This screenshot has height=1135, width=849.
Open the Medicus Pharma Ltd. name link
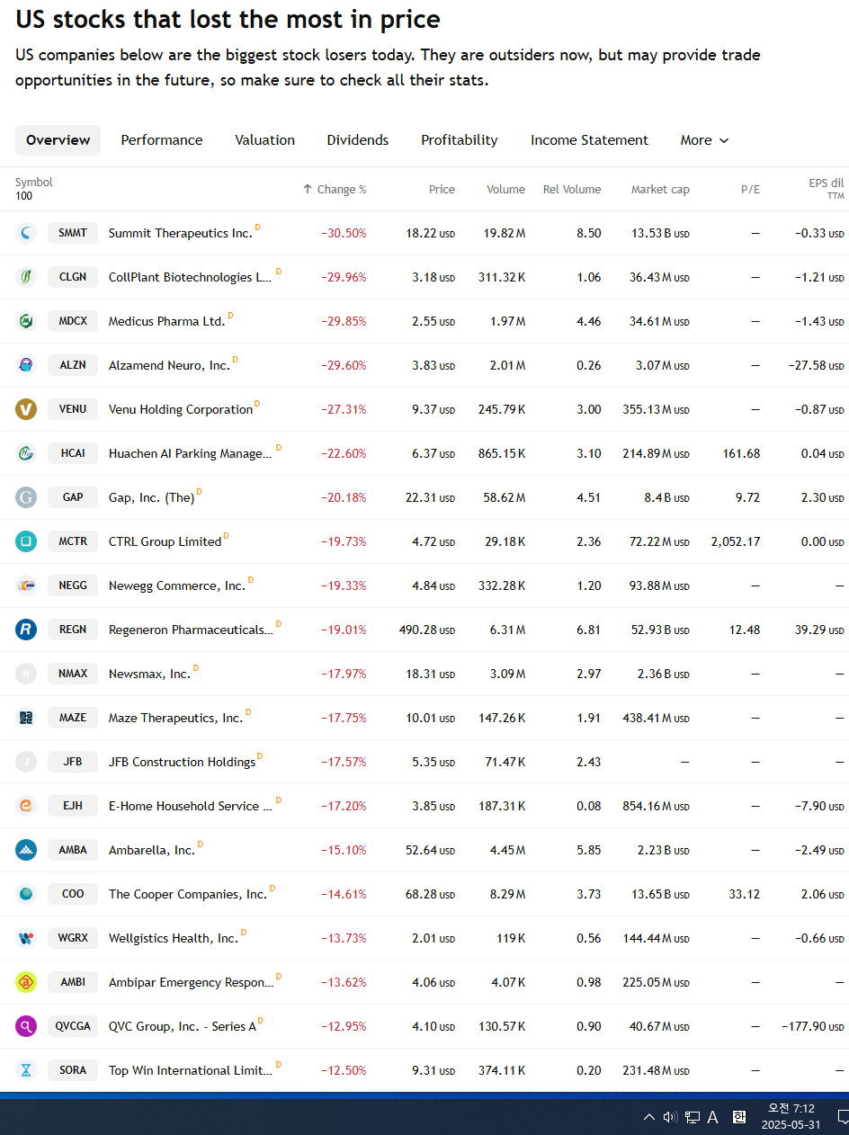[166, 322]
